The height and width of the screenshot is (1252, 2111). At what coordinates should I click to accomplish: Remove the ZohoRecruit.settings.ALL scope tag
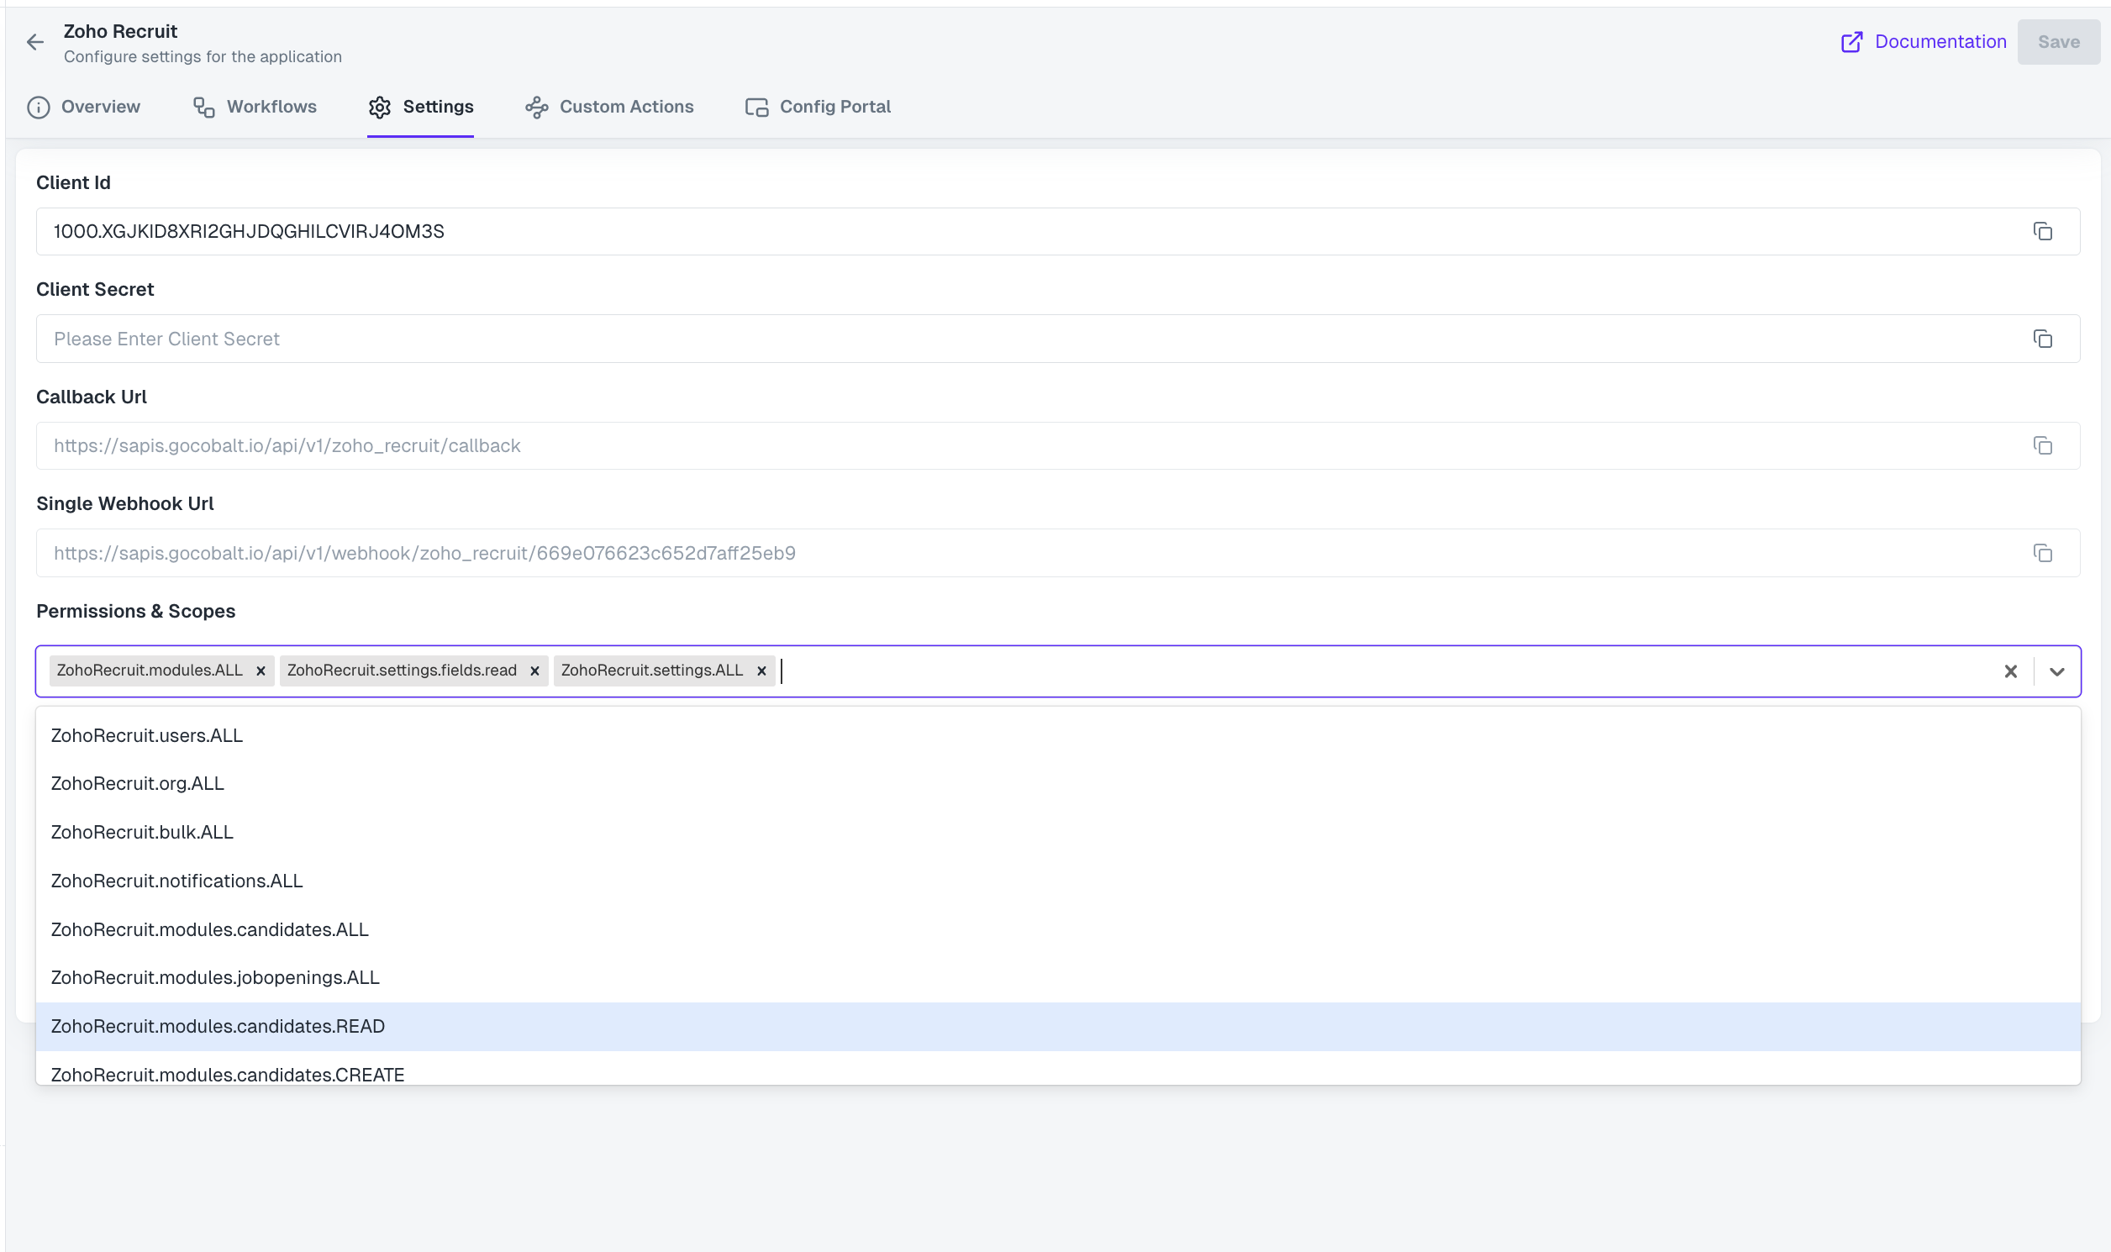coord(761,671)
